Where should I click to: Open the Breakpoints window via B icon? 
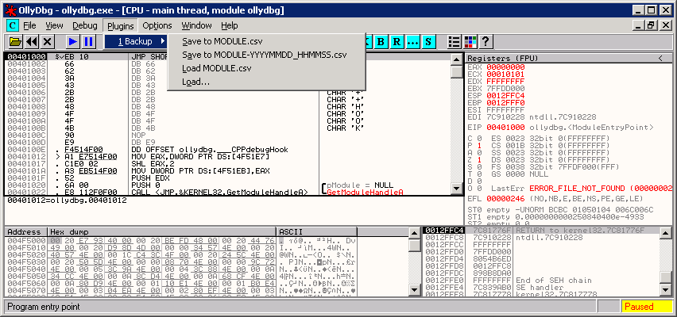pos(381,42)
